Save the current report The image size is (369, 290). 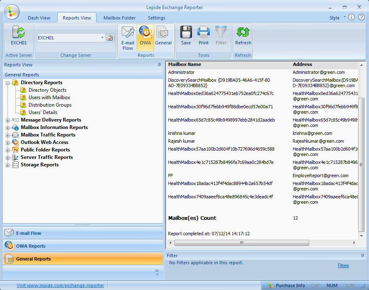(186, 36)
